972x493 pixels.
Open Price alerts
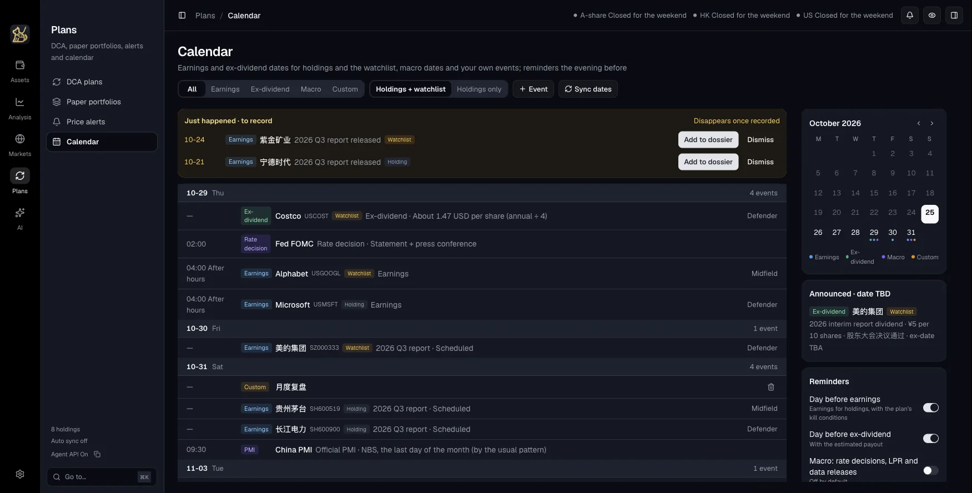click(102, 122)
